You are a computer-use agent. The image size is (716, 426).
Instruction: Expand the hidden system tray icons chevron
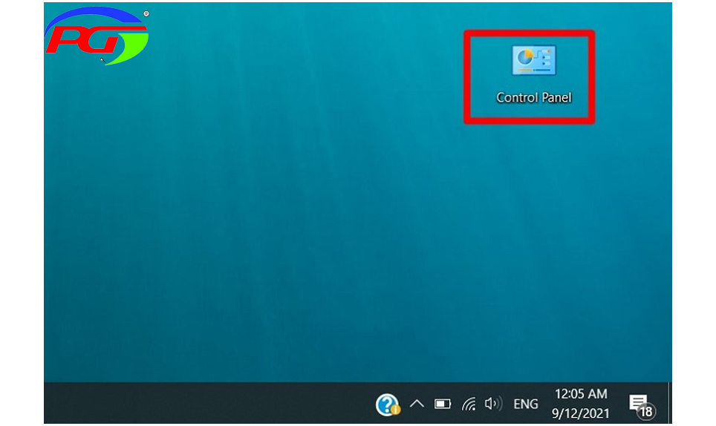[x=417, y=404]
